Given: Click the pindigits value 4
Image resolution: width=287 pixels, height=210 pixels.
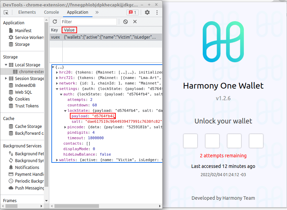Looking at the screenshot, I should point(93,132).
